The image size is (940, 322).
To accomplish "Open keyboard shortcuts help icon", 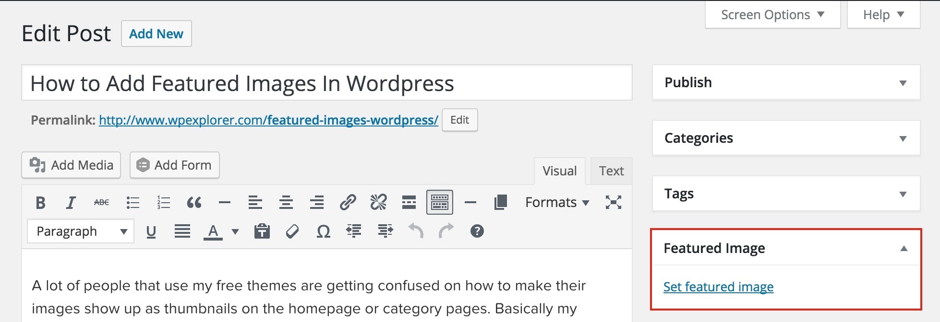I will 477,231.
